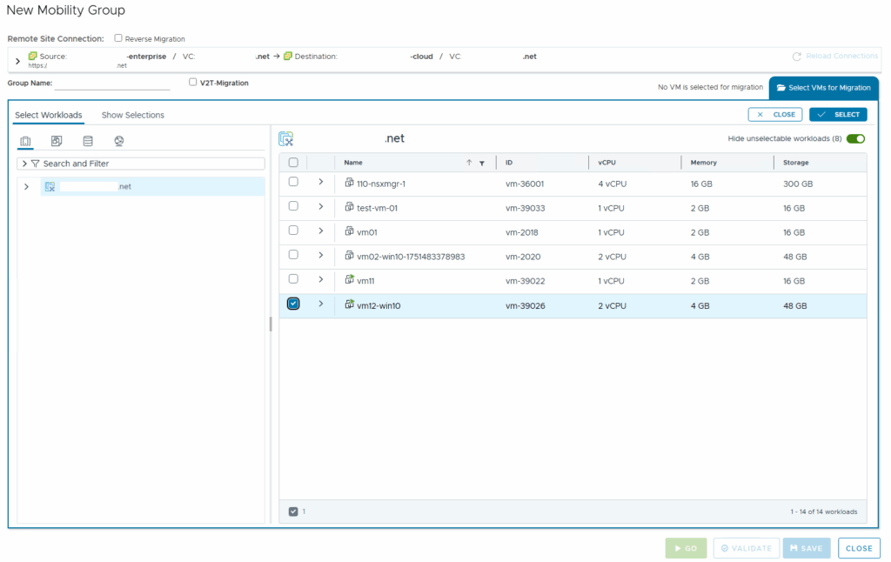The image size is (891, 562).
Task: Click the 110-nsxmgr-1 VM icon
Action: (350, 184)
